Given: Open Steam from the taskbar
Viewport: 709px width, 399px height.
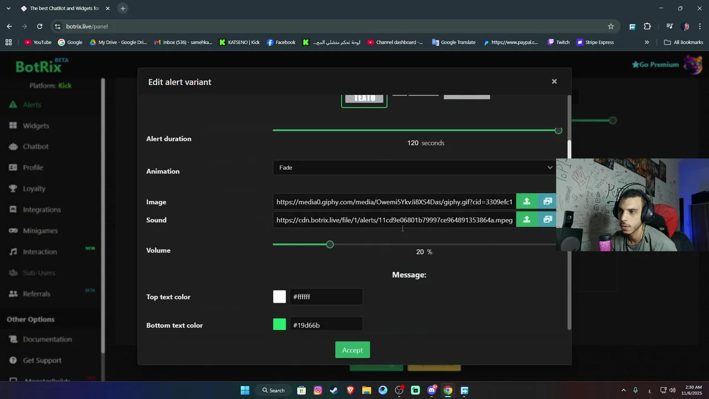Looking at the screenshot, I should coord(334,390).
